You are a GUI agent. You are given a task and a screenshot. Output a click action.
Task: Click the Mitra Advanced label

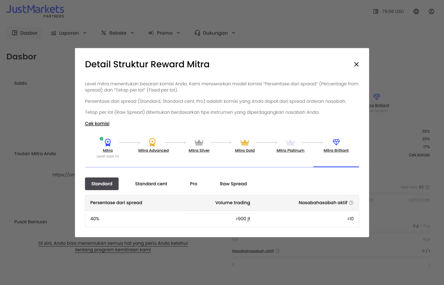(153, 150)
